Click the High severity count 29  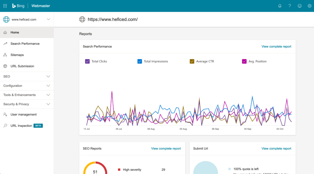(163, 170)
